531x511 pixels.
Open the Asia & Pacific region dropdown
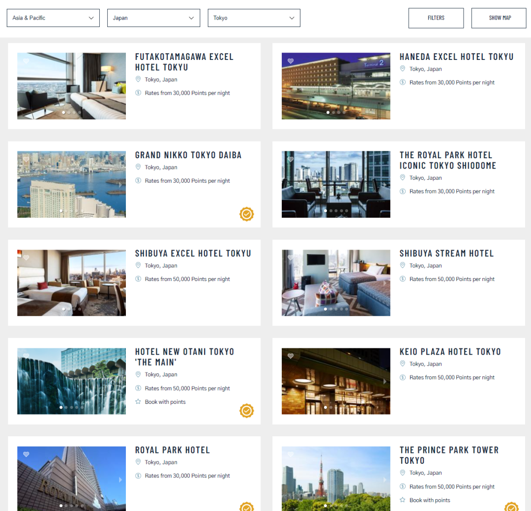pyautogui.click(x=53, y=18)
